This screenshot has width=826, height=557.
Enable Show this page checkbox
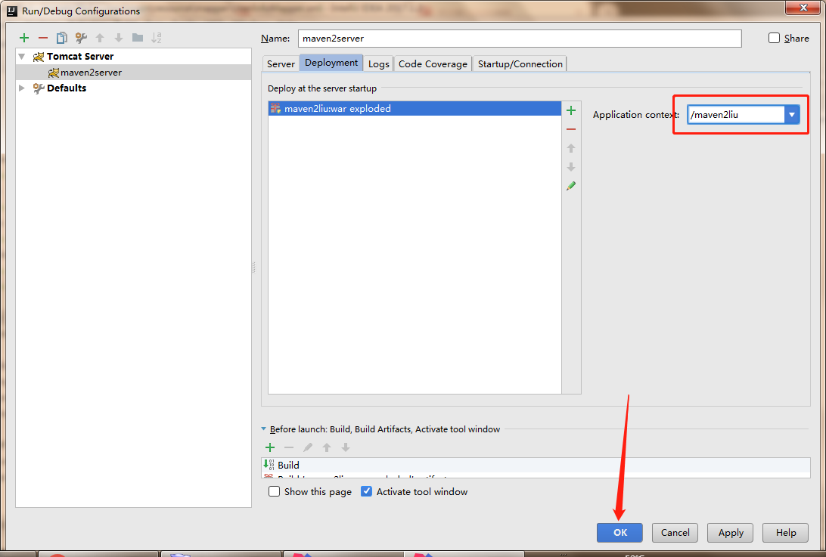(x=274, y=492)
